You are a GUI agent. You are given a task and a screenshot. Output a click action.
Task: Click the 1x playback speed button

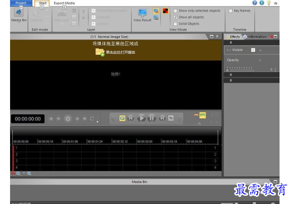171,118
